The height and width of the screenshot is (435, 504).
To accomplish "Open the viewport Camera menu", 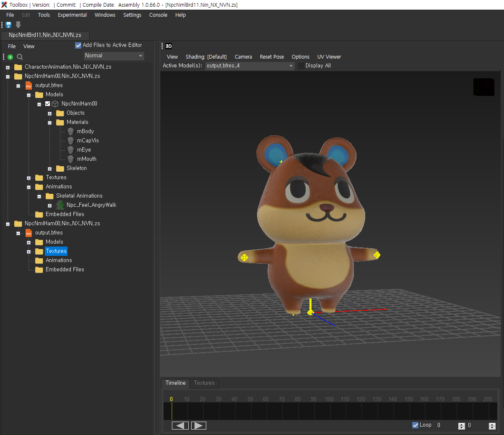I will click(243, 57).
